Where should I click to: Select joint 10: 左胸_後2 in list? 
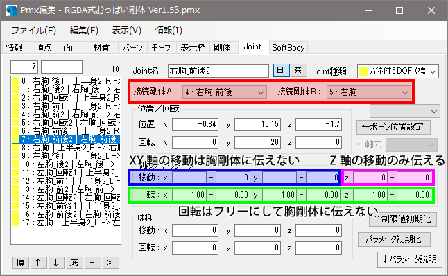pos(66,164)
